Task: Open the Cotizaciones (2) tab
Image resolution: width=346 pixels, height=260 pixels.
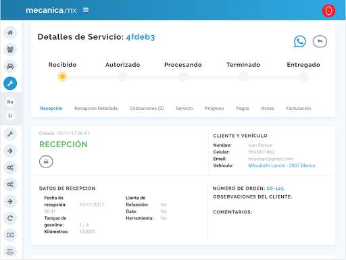Action: 147,108
